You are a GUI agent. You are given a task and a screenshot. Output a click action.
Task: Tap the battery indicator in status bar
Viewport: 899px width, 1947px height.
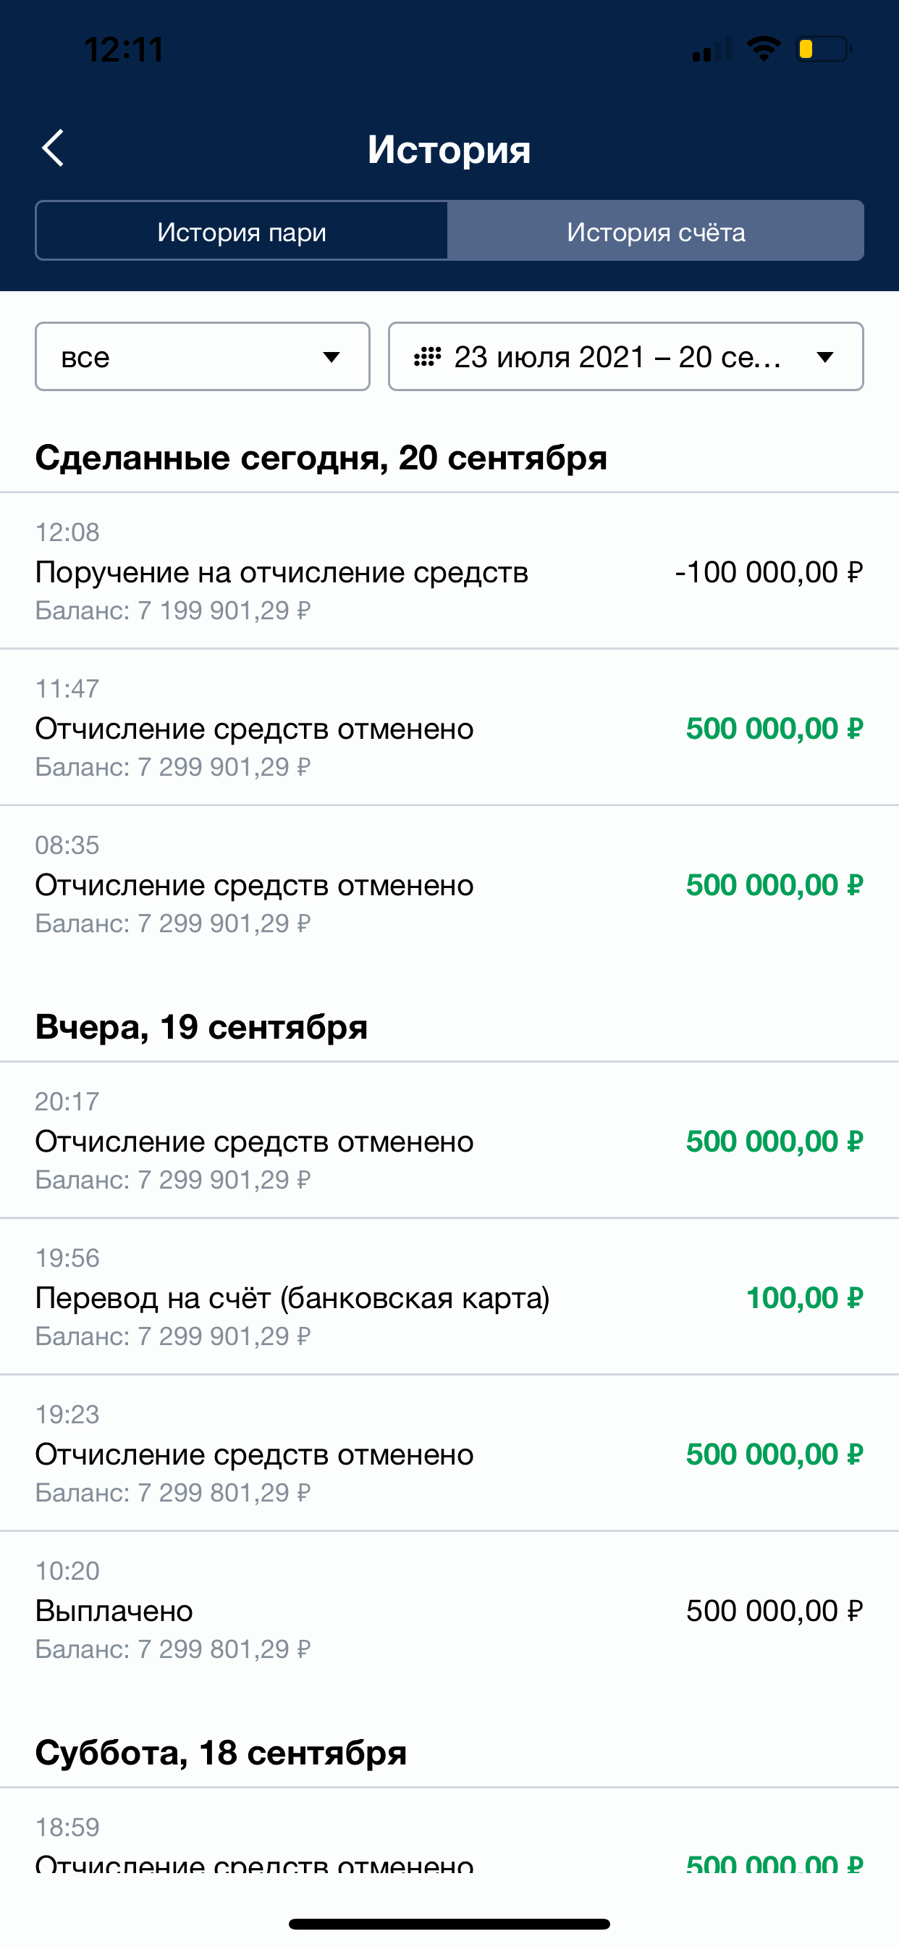click(824, 50)
